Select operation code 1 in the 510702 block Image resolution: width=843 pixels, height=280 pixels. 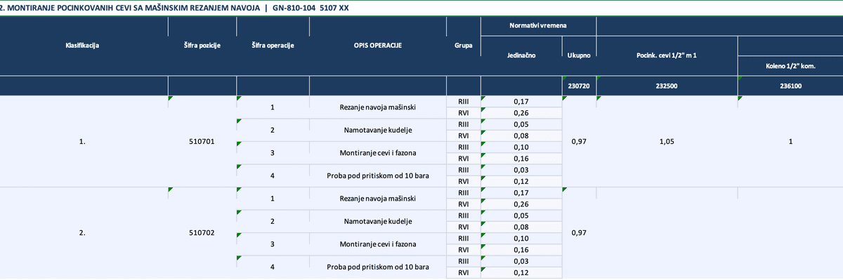pos(273,199)
